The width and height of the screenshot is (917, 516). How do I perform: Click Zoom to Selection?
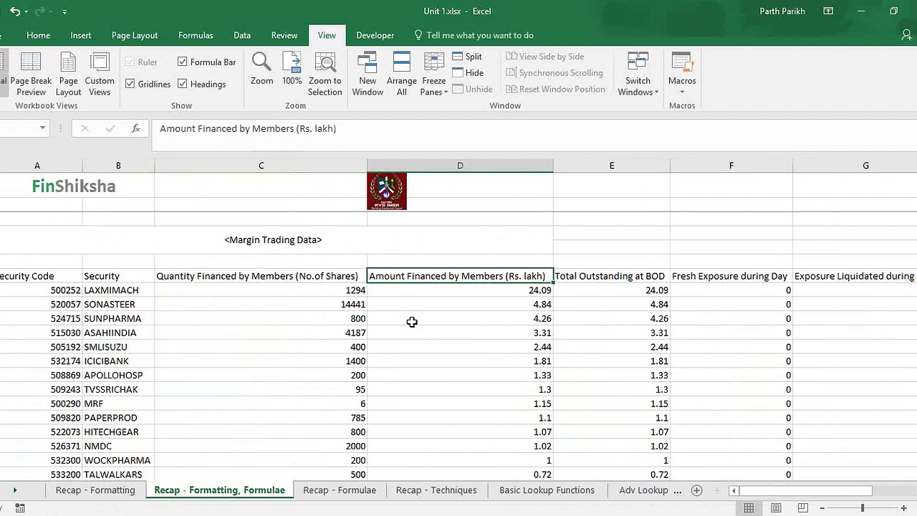(x=325, y=74)
